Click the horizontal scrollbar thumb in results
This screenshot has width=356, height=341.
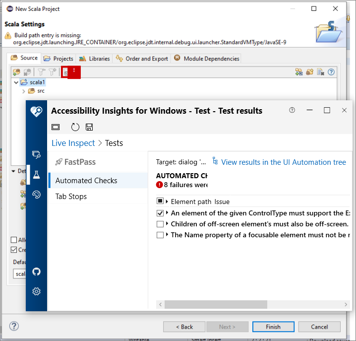(216, 304)
